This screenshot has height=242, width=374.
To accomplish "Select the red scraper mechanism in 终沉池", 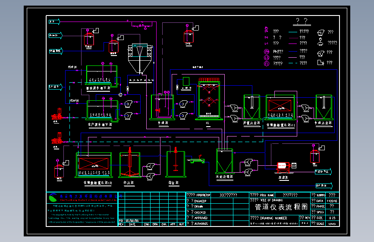I will pyautogui.click(x=130, y=162).
